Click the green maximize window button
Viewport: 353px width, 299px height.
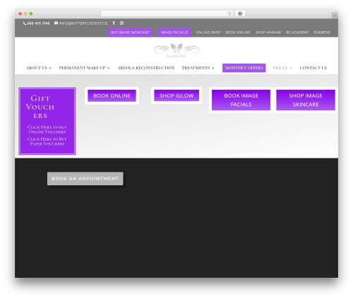(31, 14)
